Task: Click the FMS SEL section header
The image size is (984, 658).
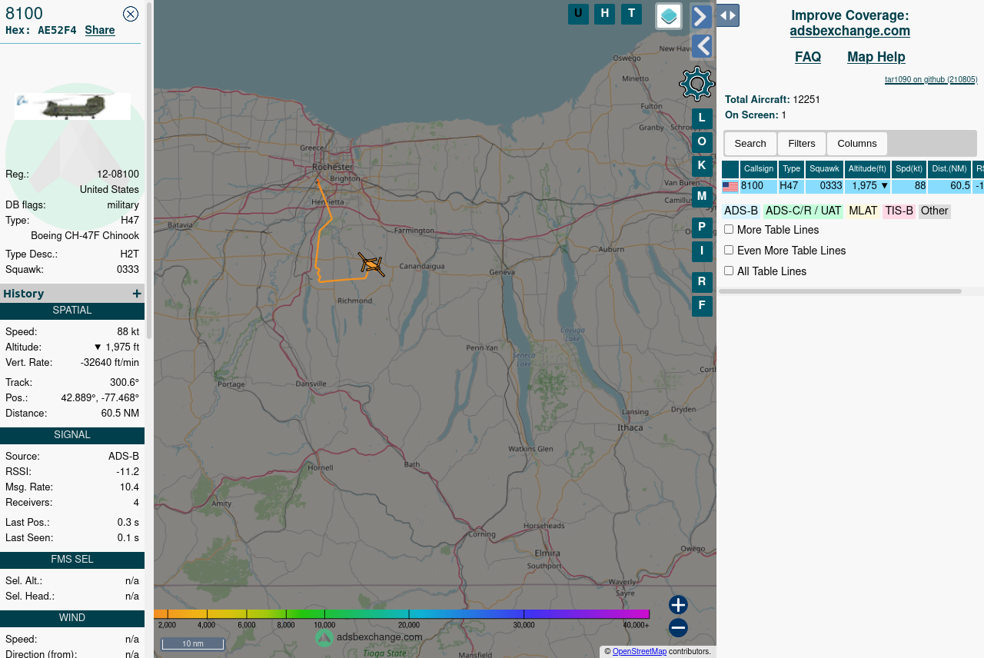Action: 72,560
